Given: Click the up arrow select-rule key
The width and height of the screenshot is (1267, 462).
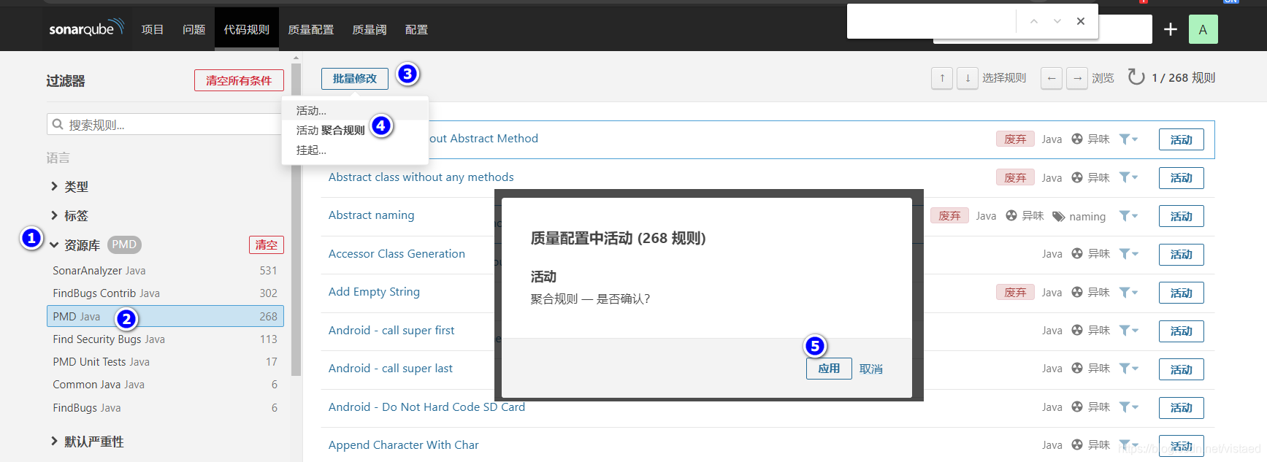Looking at the screenshot, I should point(942,78).
